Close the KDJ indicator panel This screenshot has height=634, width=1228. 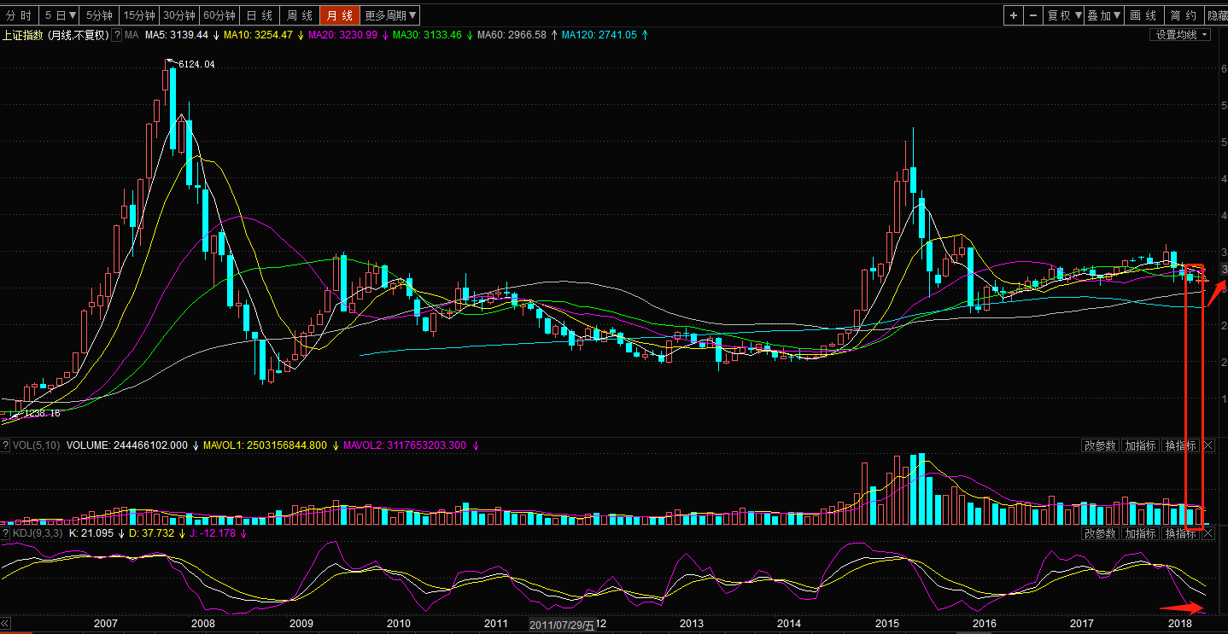1208,533
